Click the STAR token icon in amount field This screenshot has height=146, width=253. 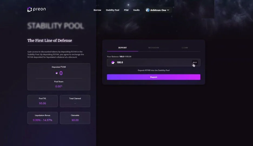click(x=113, y=62)
